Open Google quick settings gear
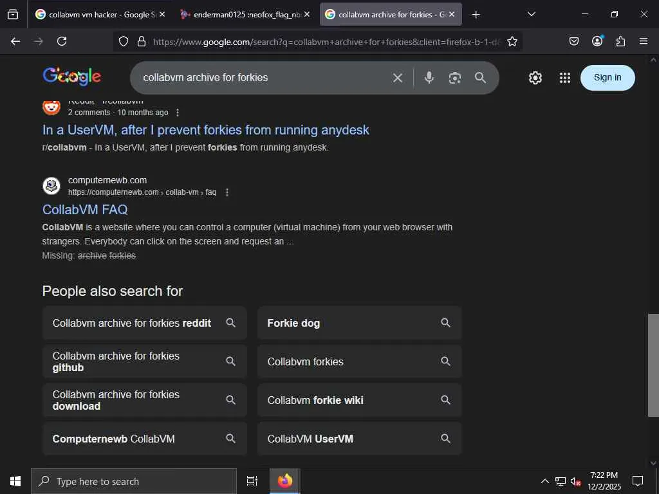Screen dimensions: 659x494 [x=535, y=78]
